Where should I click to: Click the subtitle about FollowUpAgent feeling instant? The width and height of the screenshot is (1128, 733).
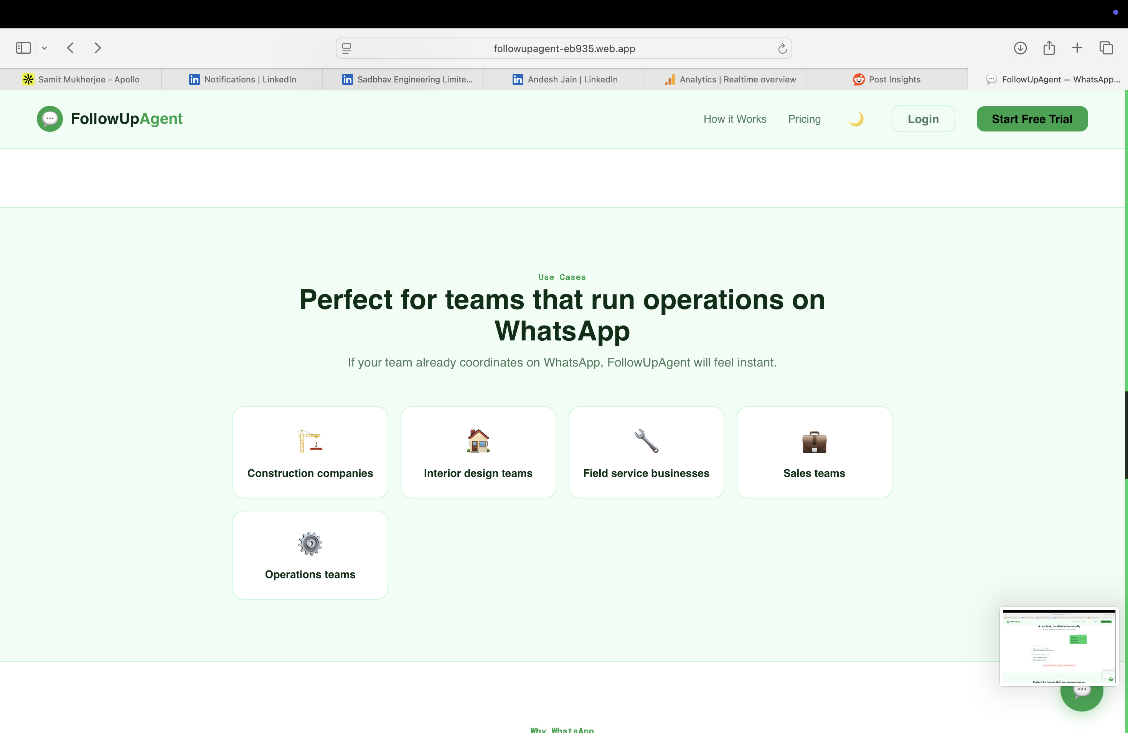point(562,362)
